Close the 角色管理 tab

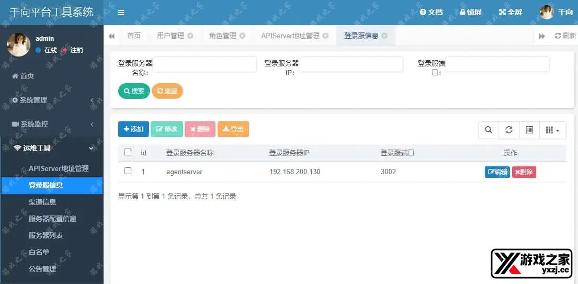point(242,36)
